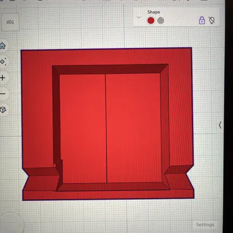Expand the side panel with the left-arrow chevron

220,125
